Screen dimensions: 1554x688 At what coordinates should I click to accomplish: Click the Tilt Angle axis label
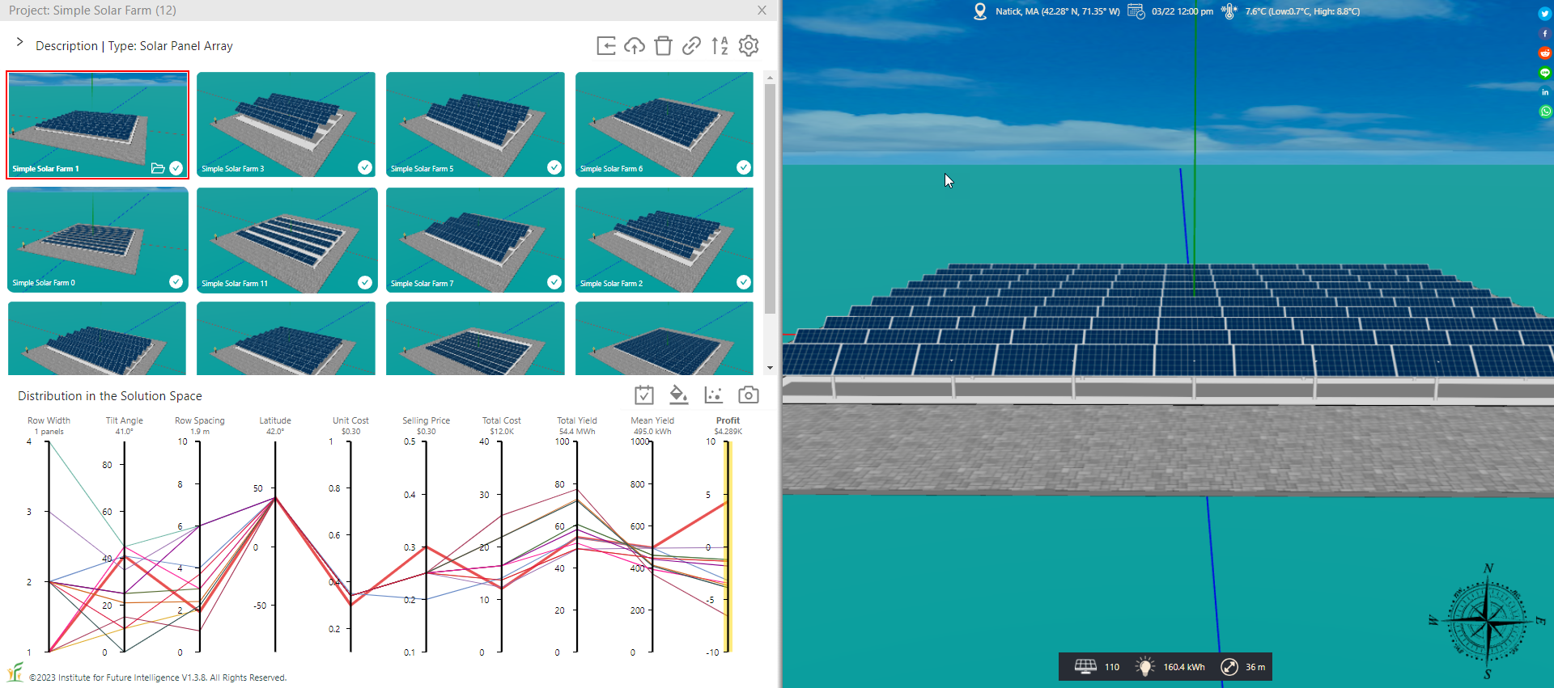point(124,420)
